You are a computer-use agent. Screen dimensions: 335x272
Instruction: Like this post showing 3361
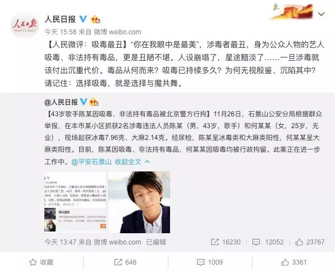[x=294, y=262]
